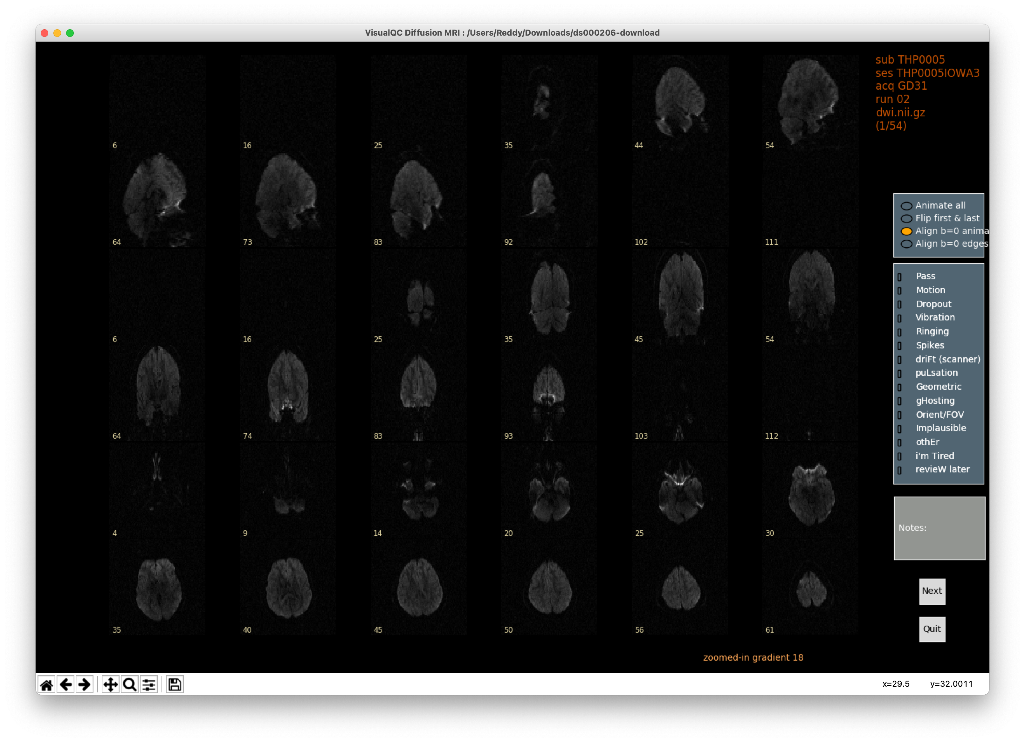
Task: Select axial slice 50 thumbnail
Action: (x=550, y=587)
